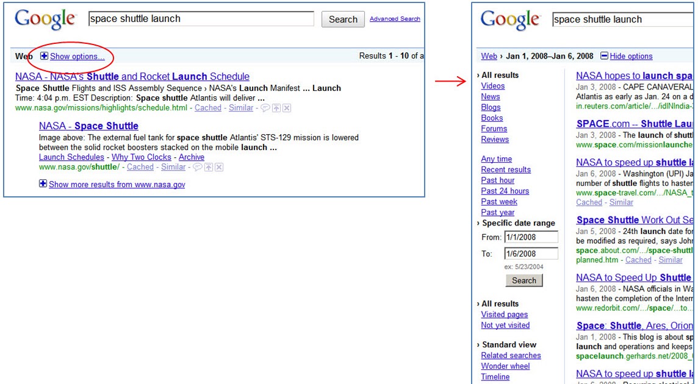Open Similar link beside planned.htm

coord(671,260)
